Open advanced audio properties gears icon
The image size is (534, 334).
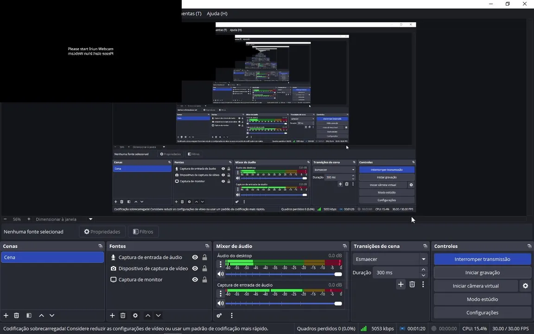219,315
